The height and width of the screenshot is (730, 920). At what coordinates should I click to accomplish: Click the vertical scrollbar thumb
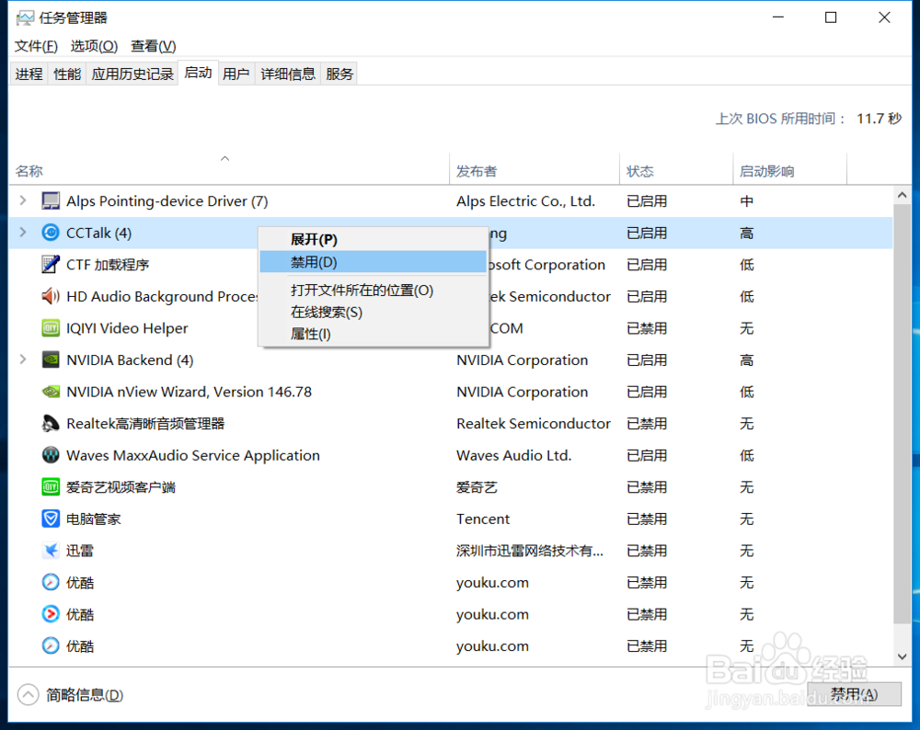[903, 414]
